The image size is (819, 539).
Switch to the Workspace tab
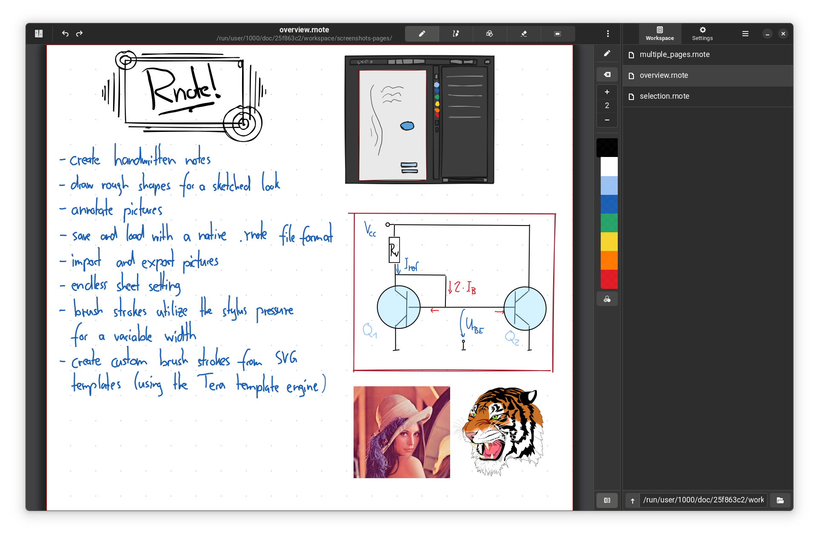[659, 34]
